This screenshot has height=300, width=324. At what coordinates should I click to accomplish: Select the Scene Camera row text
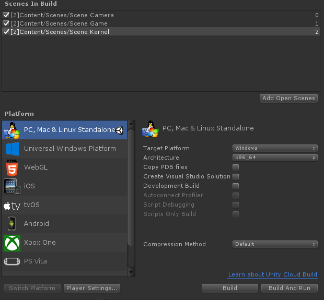(62, 15)
